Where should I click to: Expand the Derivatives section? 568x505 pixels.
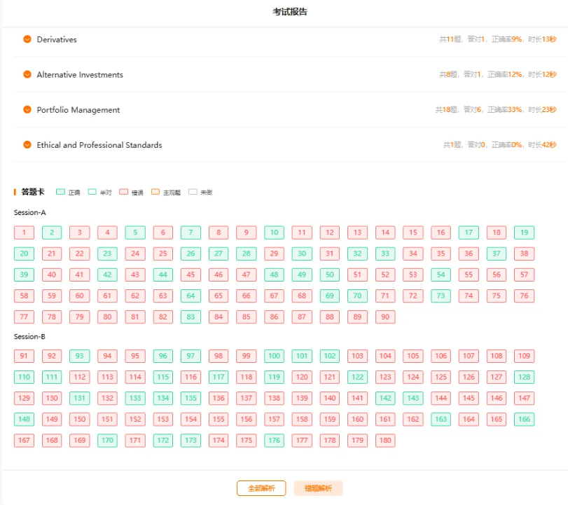pyautogui.click(x=27, y=39)
